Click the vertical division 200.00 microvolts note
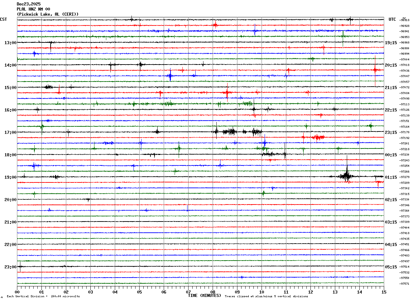This screenshot has height=301, width=411. point(43,297)
